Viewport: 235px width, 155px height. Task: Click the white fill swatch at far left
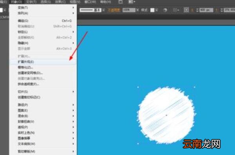point(1,10)
